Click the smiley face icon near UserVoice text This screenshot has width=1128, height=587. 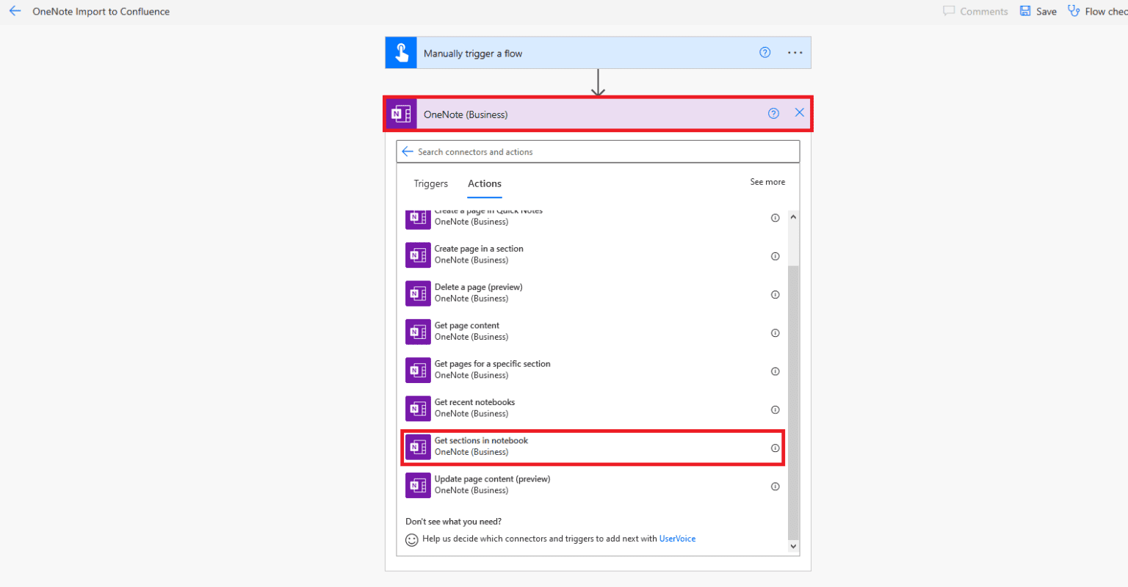[x=411, y=540]
